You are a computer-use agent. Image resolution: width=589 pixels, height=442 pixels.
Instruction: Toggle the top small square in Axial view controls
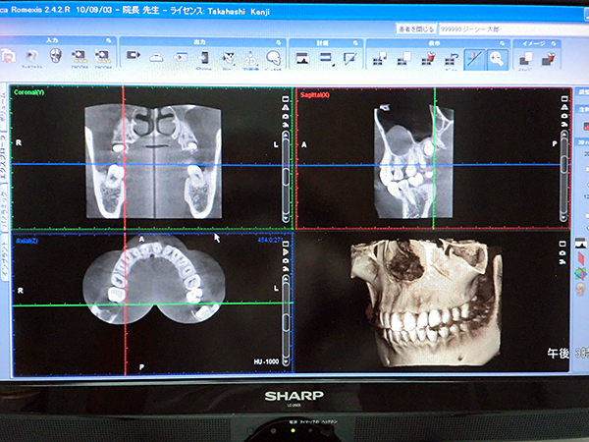[x=285, y=242]
